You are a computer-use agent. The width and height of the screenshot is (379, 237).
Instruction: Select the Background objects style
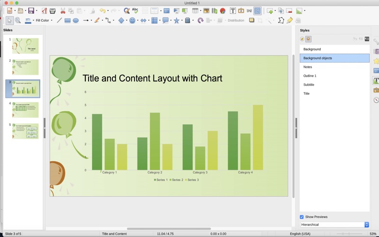click(334, 58)
